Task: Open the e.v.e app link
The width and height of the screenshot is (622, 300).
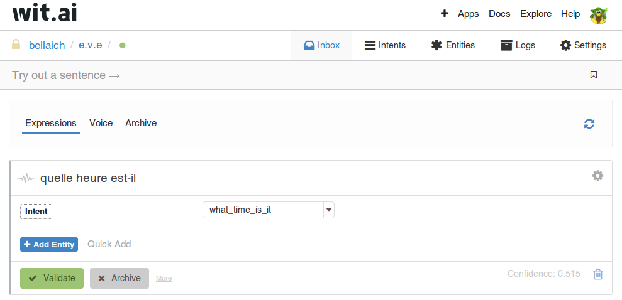Action: coord(91,45)
